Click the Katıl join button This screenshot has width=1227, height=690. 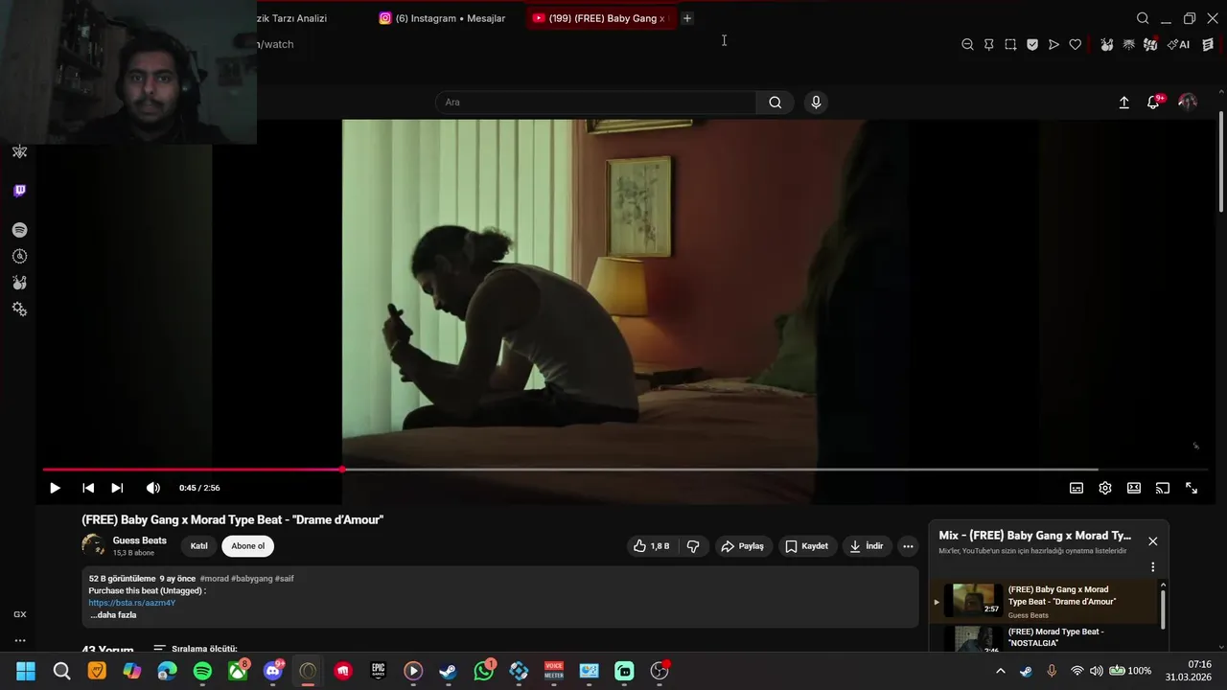coord(198,546)
